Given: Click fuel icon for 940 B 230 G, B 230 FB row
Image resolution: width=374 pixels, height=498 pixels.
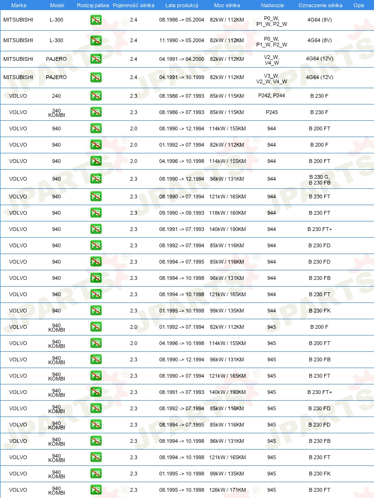Looking at the screenshot, I should pyautogui.click(x=96, y=179).
